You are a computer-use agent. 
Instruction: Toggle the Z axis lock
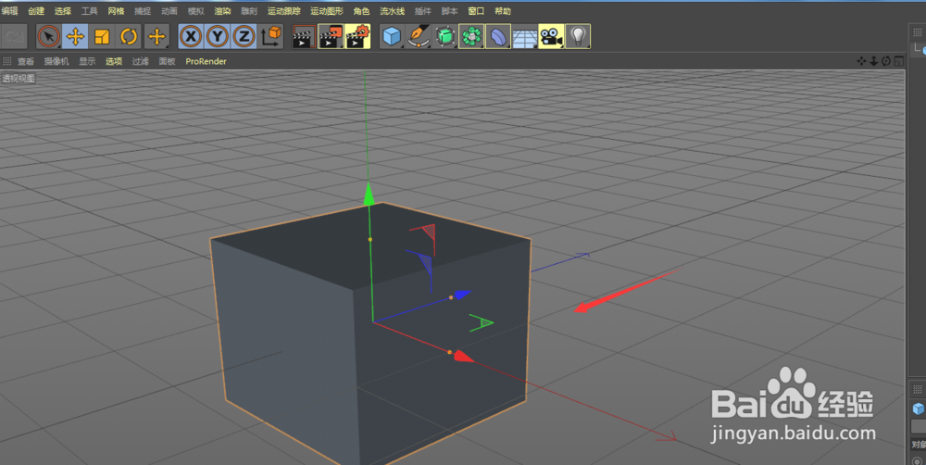(244, 37)
